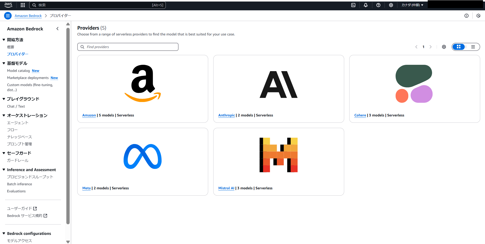Click the Mistral AI provider logo

279,155
